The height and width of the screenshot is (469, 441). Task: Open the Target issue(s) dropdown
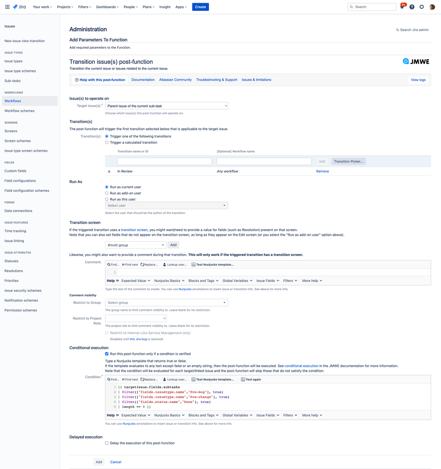click(166, 106)
